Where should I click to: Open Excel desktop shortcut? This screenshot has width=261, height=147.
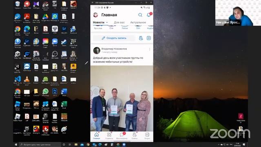pyautogui.click(x=64, y=105)
